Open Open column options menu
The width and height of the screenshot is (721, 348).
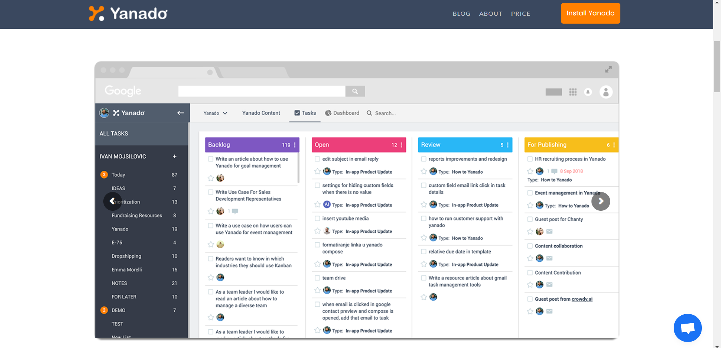coord(401,145)
